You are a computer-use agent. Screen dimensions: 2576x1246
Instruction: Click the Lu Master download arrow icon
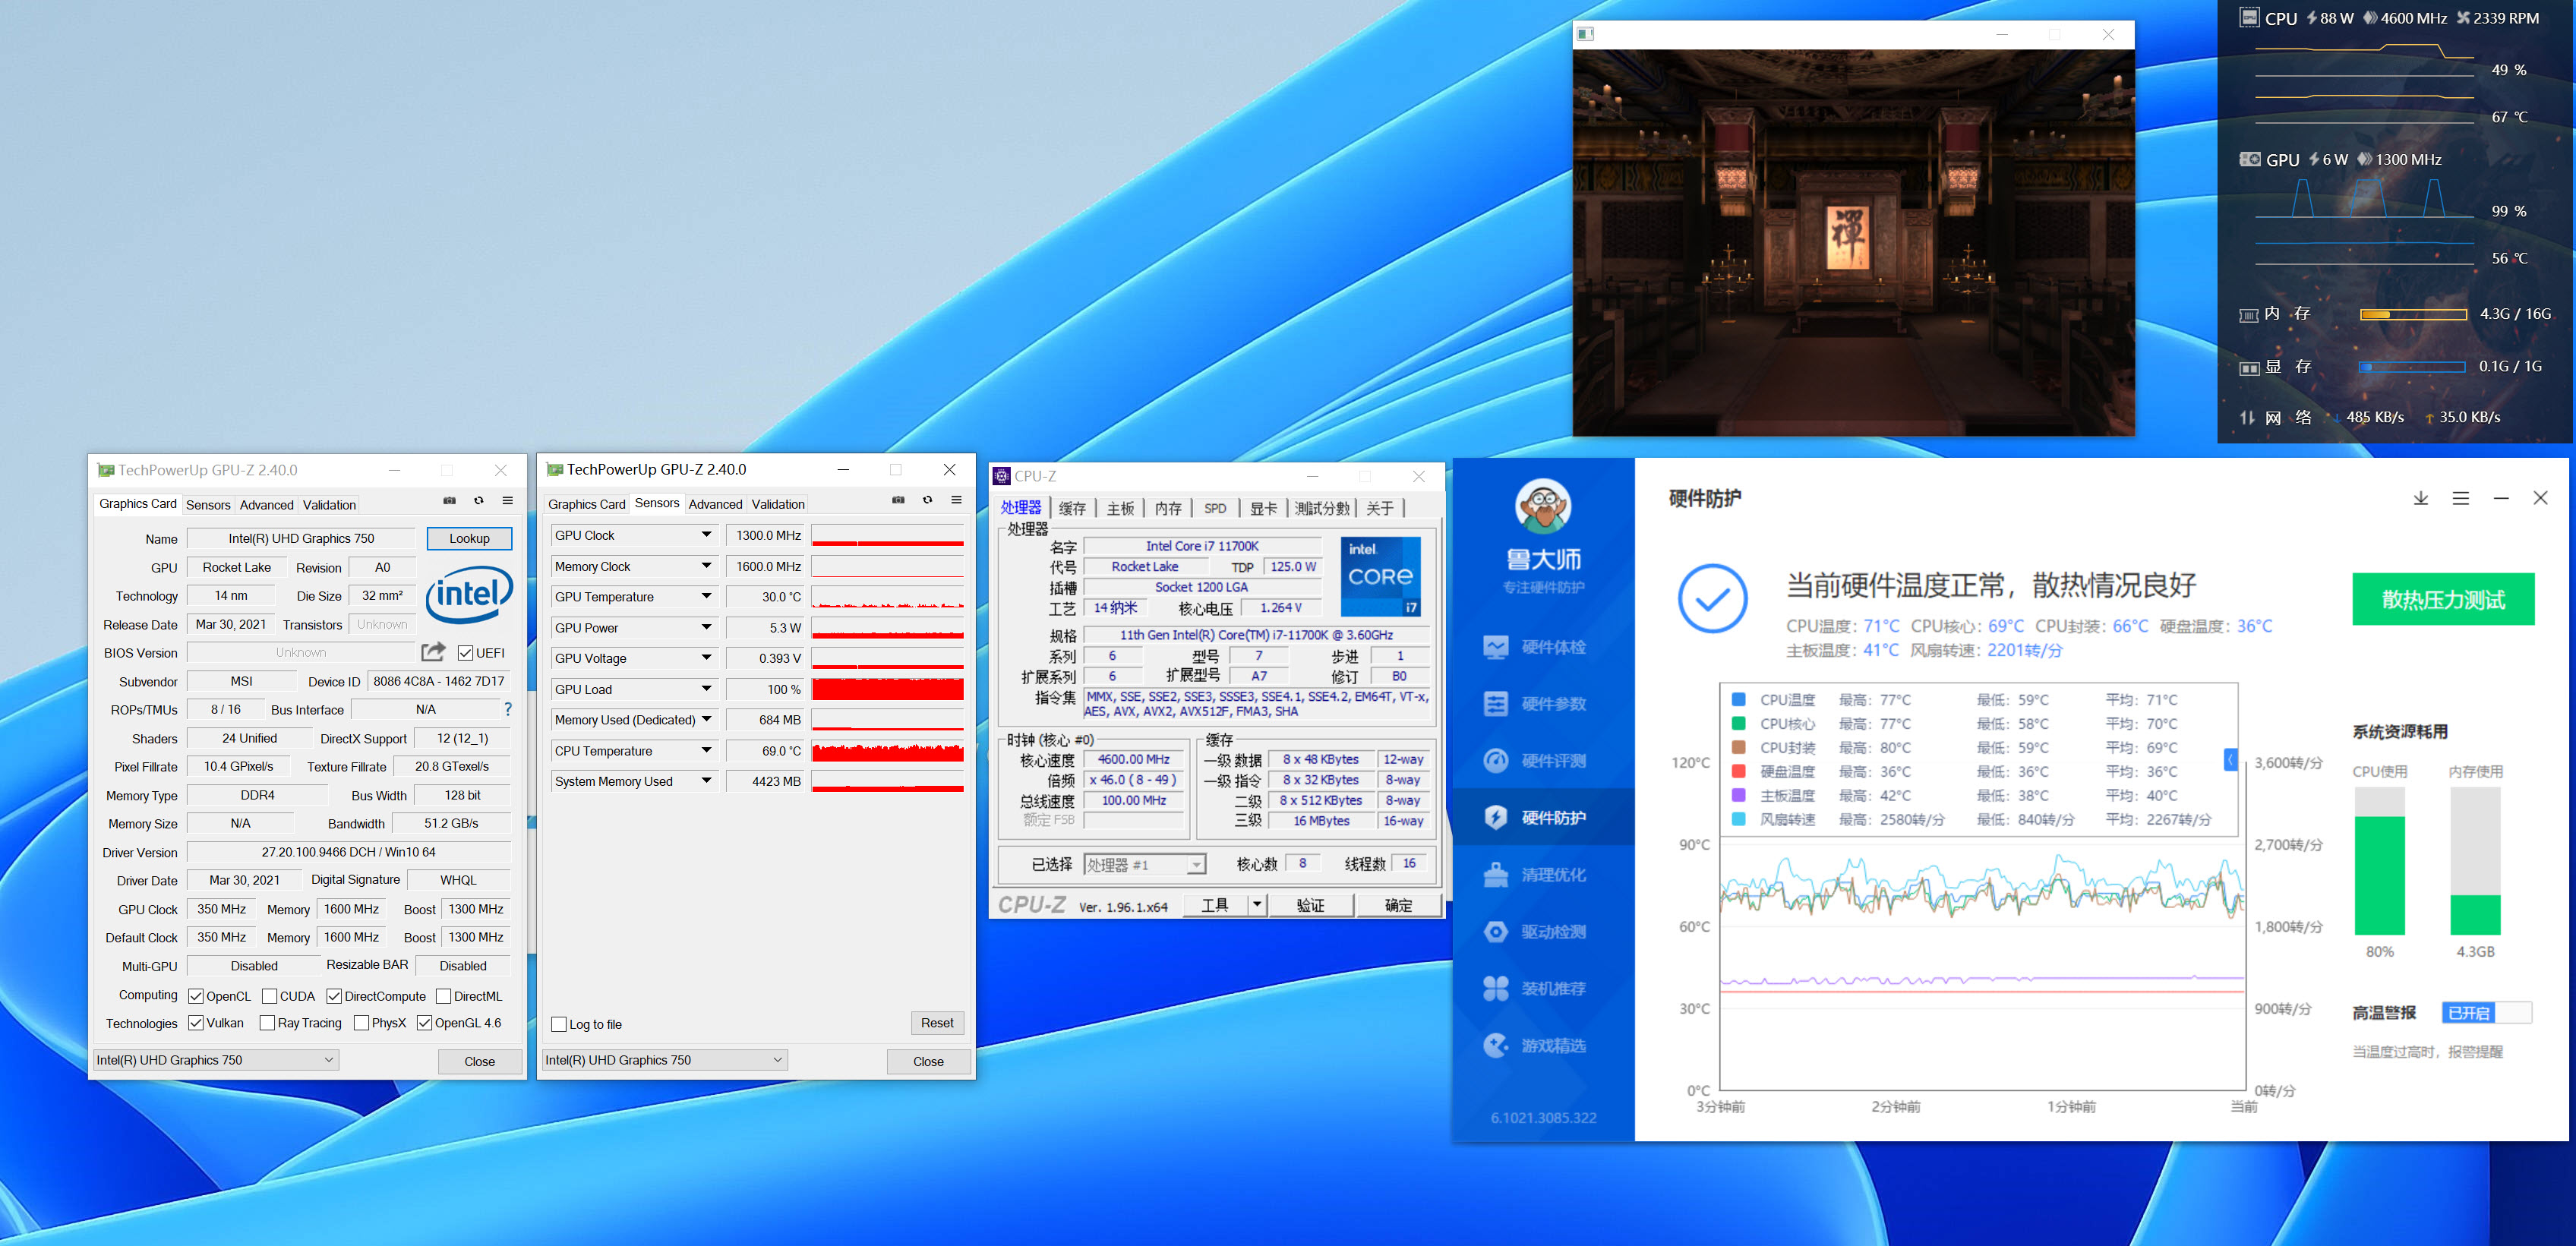(2420, 498)
